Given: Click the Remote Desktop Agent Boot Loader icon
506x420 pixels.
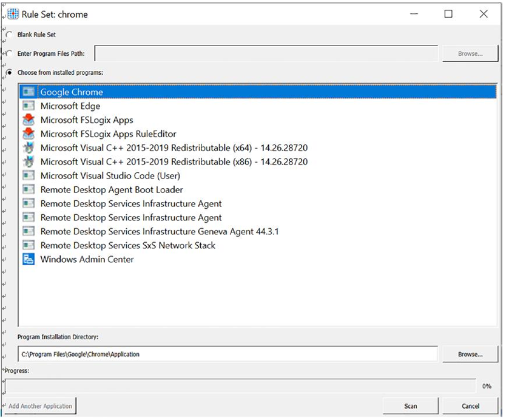Looking at the screenshot, I should coord(29,189).
